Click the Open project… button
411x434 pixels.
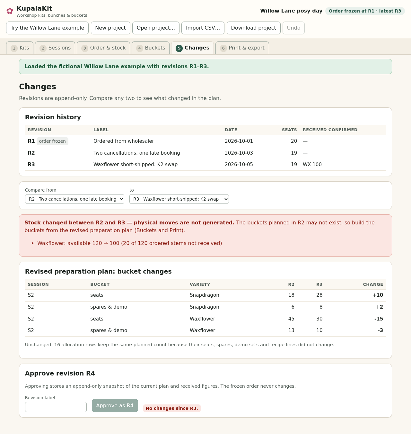pyautogui.click(x=156, y=28)
